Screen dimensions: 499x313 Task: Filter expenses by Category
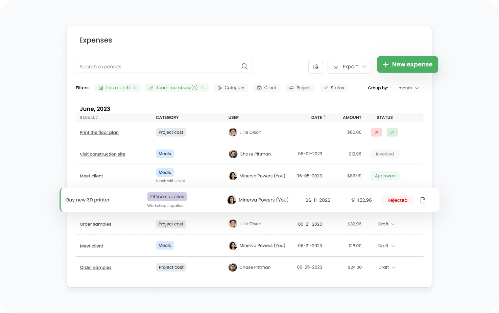[x=231, y=88]
